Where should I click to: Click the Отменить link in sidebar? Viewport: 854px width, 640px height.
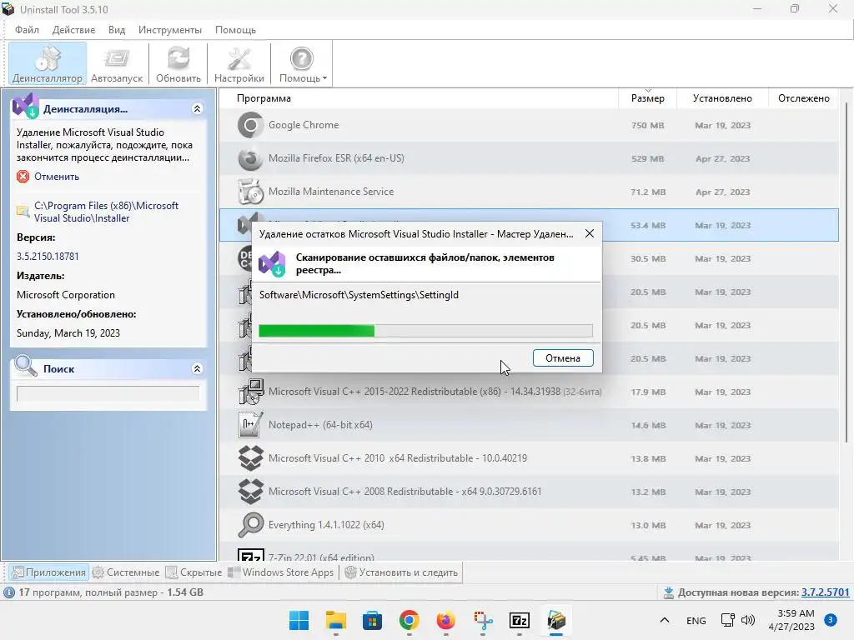(57, 177)
